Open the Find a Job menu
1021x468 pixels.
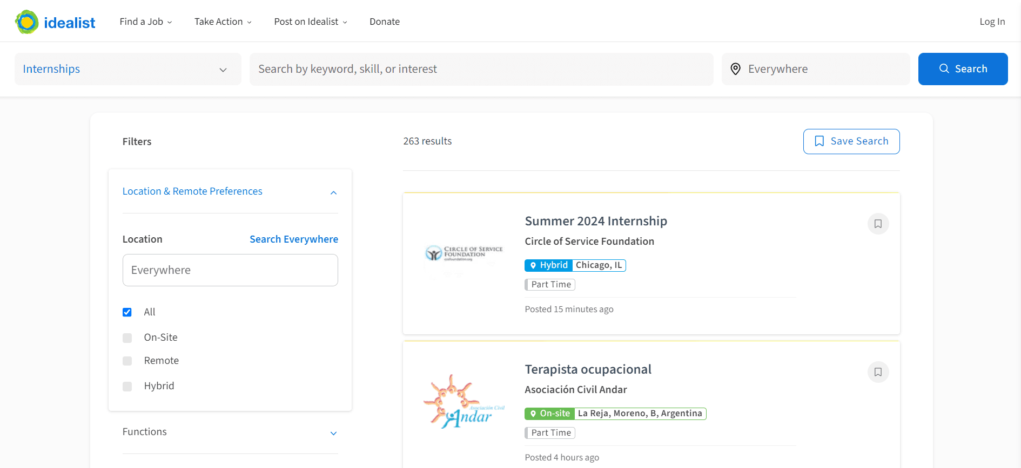[146, 22]
